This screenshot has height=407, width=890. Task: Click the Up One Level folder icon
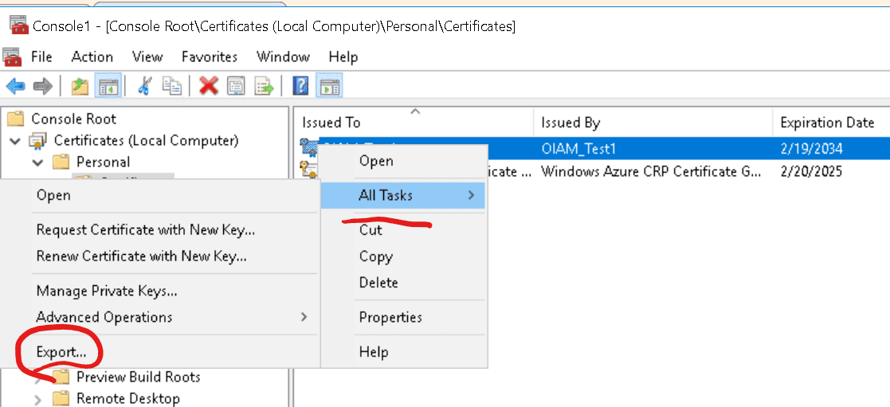80,86
